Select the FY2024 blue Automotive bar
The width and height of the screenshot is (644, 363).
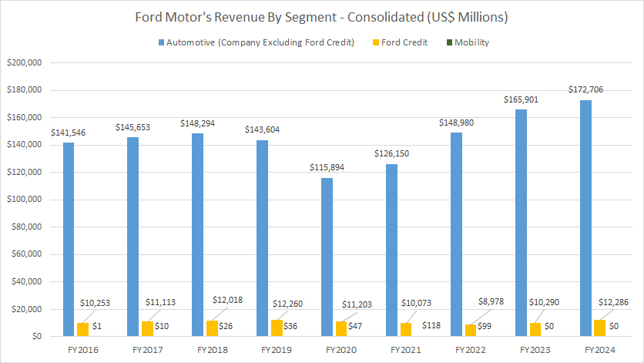click(585, 218)
